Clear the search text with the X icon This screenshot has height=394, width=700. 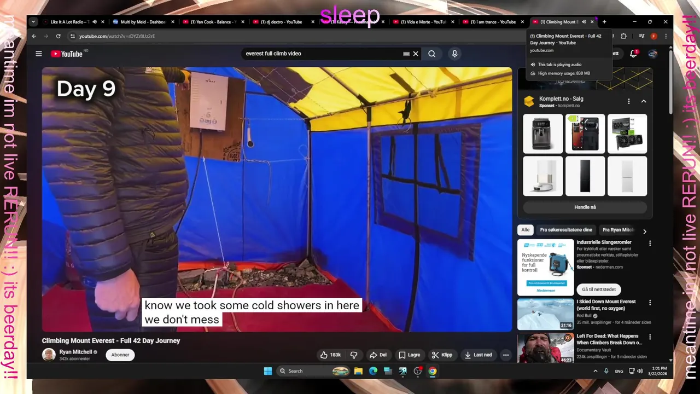(416, 54)
